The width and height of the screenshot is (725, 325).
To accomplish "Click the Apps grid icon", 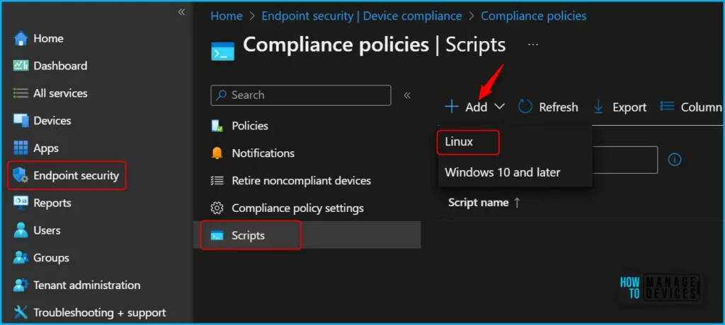I will (21, 148).
